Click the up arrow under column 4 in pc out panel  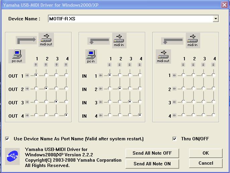point(66,65)
